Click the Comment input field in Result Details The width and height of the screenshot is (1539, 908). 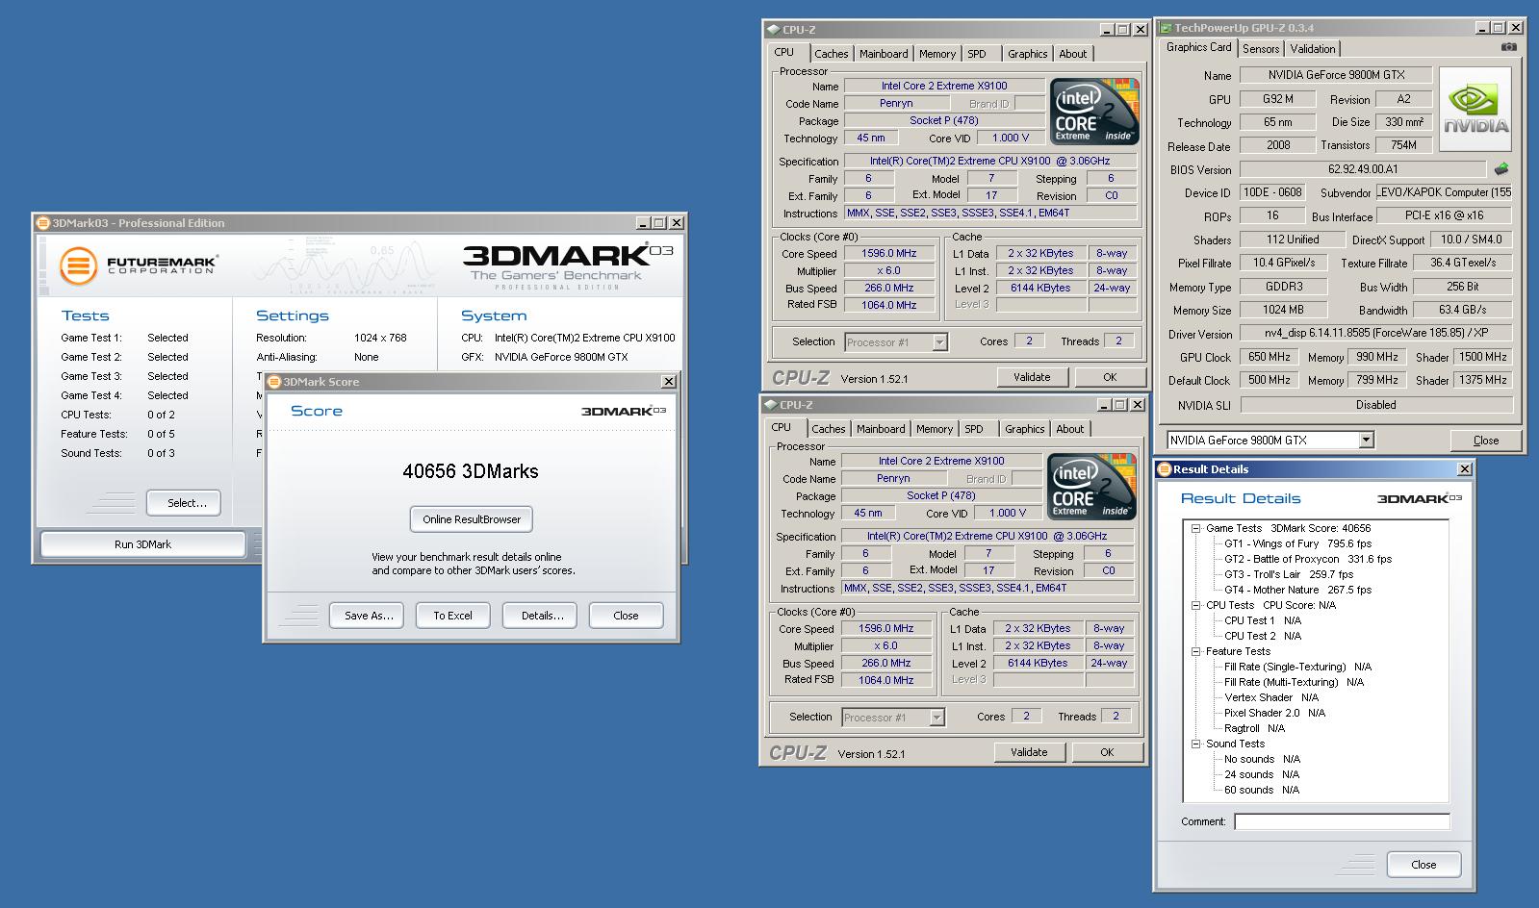(1342, 821)
